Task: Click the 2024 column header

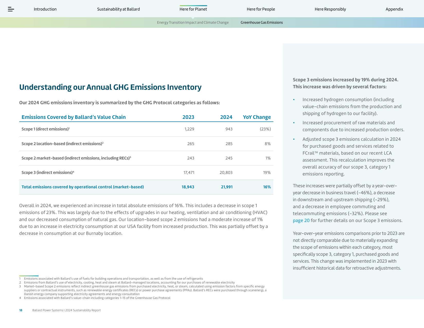Action: (226, 117)
